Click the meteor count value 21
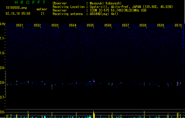Screen dimensions: 185x118 click(43, 14)
